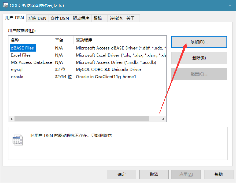Click the ODBC icon in the title bar
The height and width of the screenshot is (183, 236).
coord(5,5)
